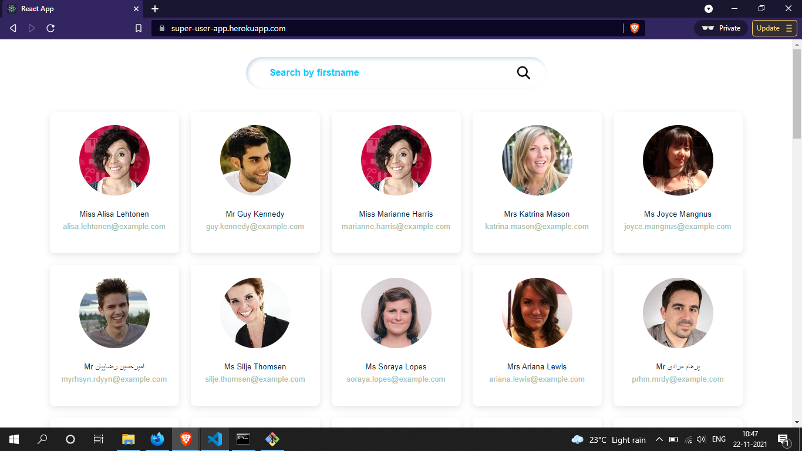Open the Git app icon in taskbar
The width and height of the screenshot is (802, 451).
coord(272,439)
